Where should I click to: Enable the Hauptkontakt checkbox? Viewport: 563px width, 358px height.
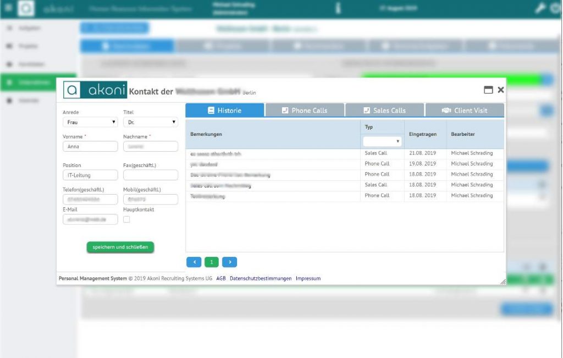pos(126,219)
